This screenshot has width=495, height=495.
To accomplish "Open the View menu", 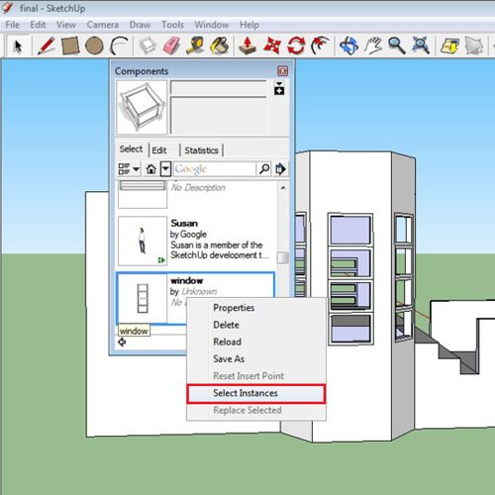I will [x=66, y=25].
